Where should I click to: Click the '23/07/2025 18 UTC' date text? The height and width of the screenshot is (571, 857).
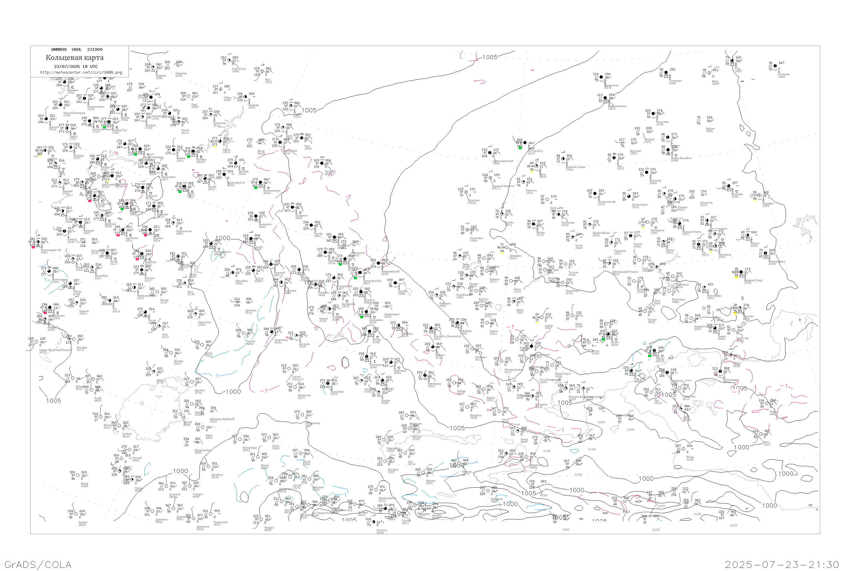76,67
